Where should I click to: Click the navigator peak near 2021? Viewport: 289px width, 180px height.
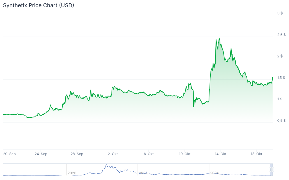[106, 165]
